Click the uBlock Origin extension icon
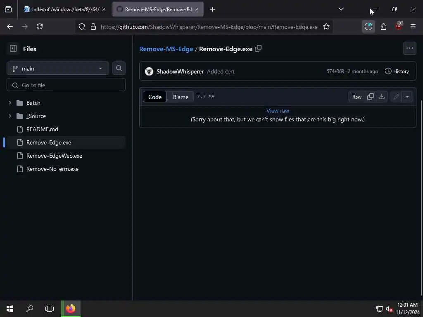 pos(399,26)
